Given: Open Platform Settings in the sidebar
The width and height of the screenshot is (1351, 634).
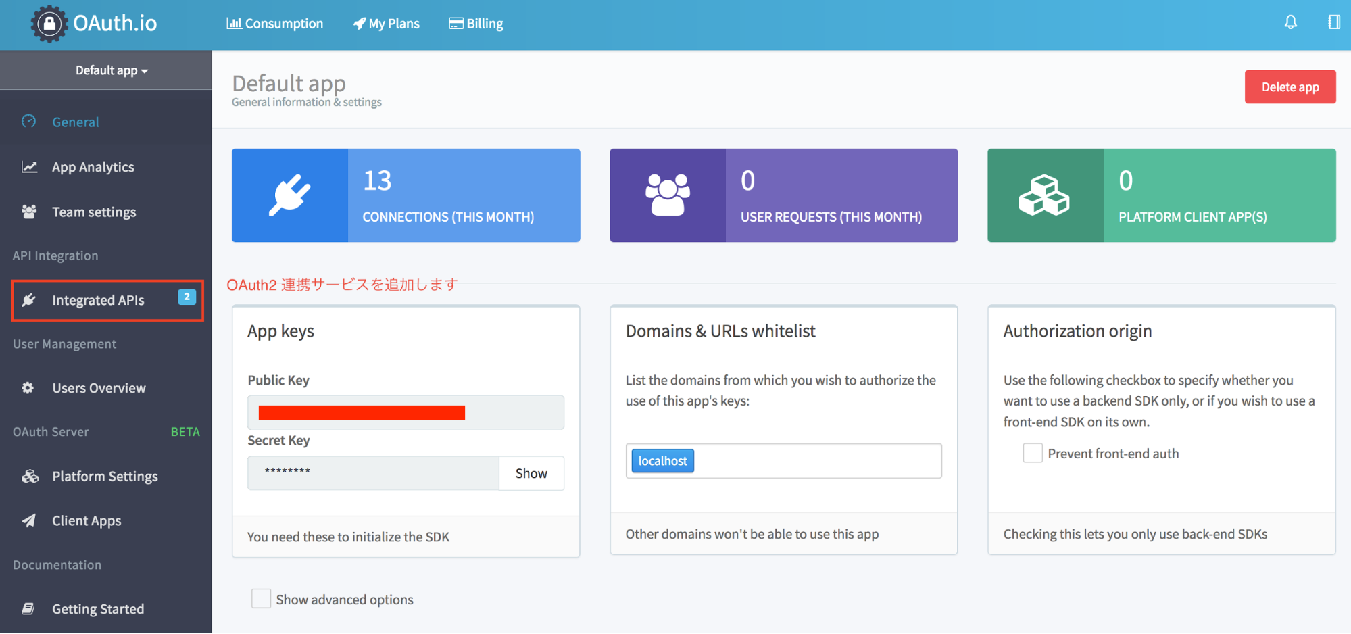Looking at the screenshot, I should (106, 477).
